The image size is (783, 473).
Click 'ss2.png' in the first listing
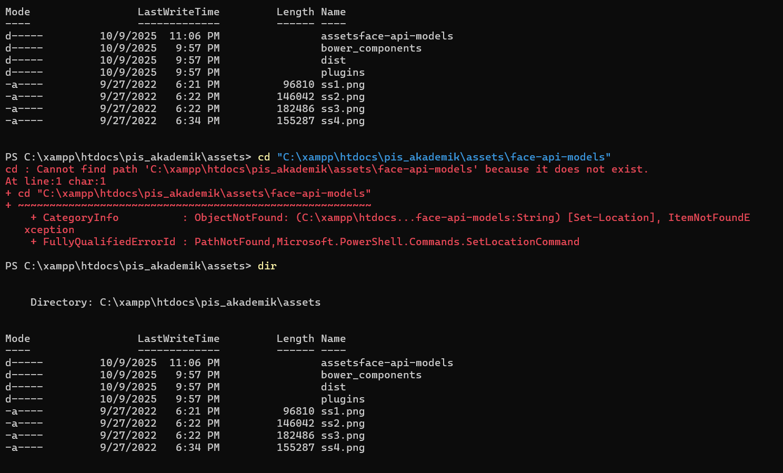[343, 96]
